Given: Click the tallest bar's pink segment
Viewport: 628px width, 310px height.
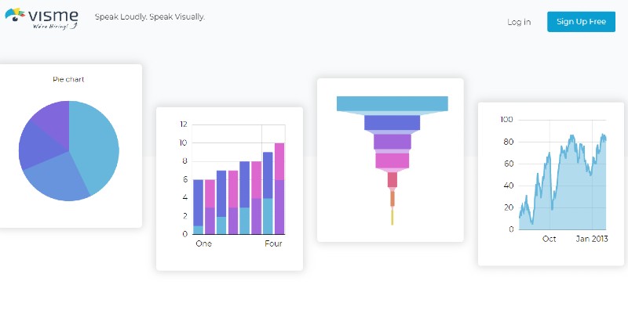Looking at the screenshot, I should click(279, 161).
